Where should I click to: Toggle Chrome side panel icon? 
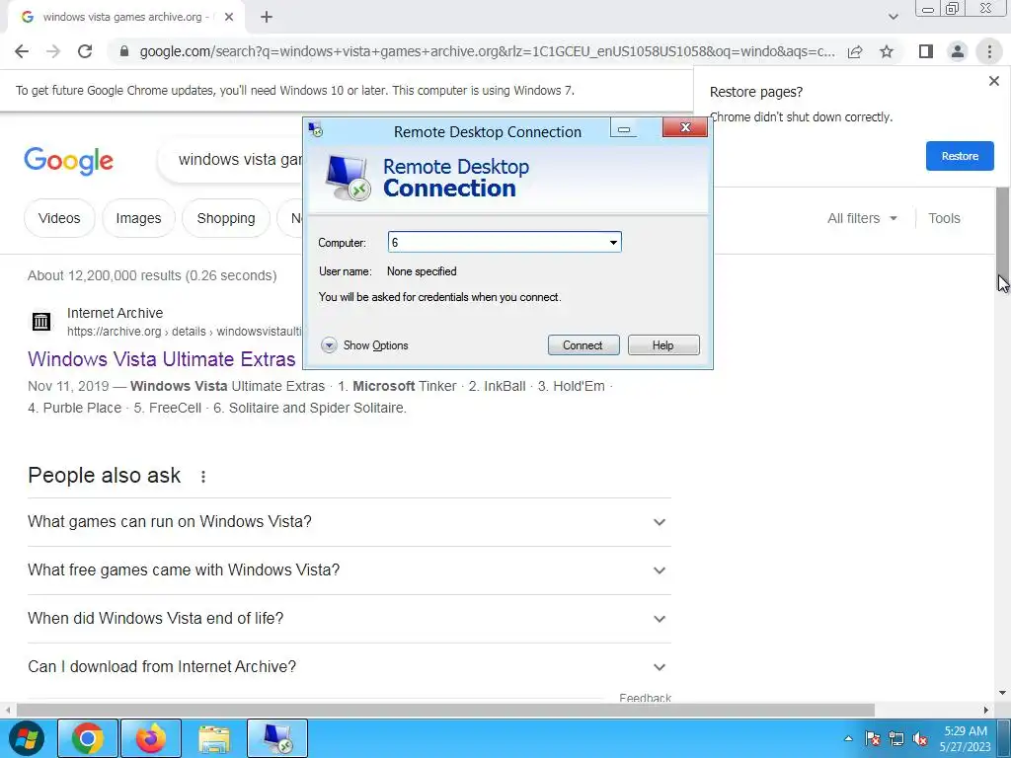click(926, 51)
